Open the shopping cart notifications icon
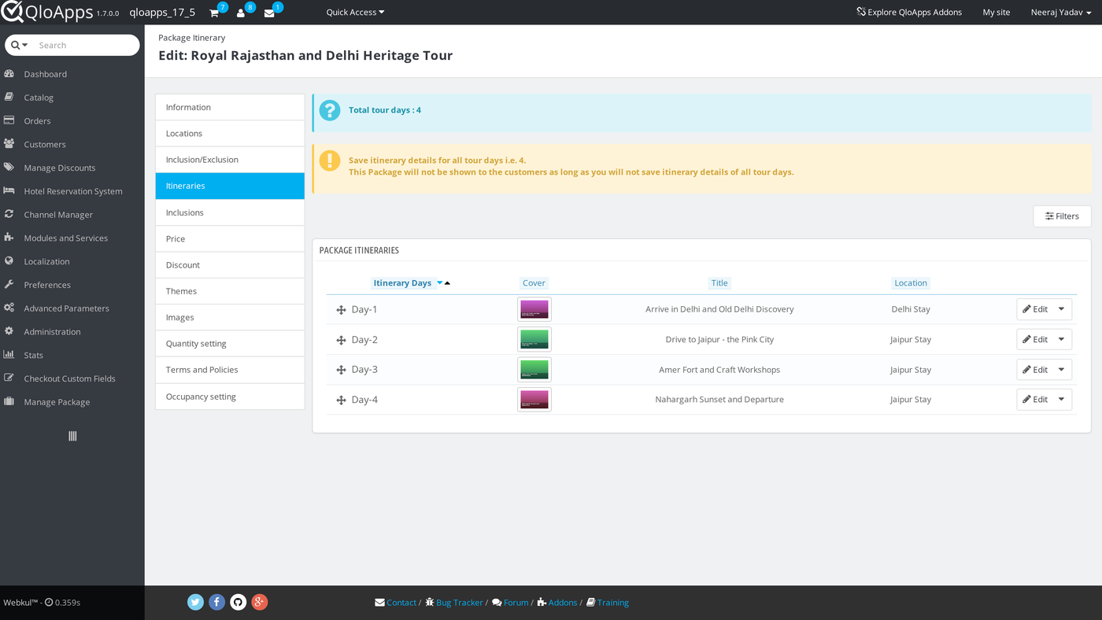This screenshot has width=1102, height=620. coord(214,13)
